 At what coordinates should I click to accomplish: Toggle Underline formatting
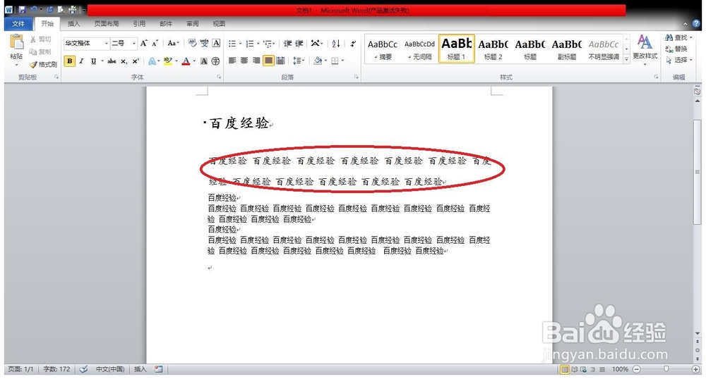pos(93,61)
